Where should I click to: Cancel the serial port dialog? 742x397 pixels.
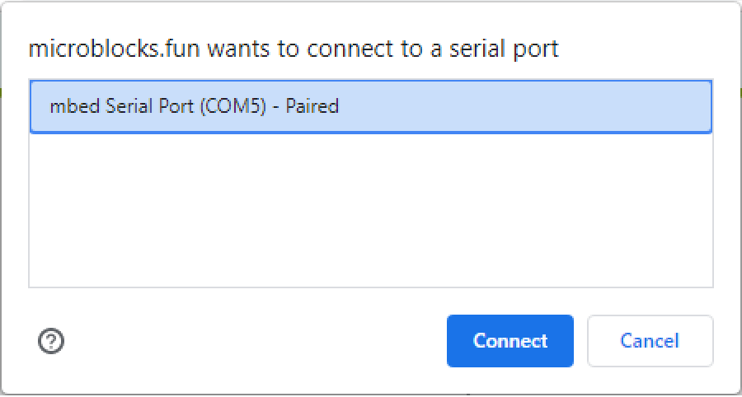click(x=650, y=341)
